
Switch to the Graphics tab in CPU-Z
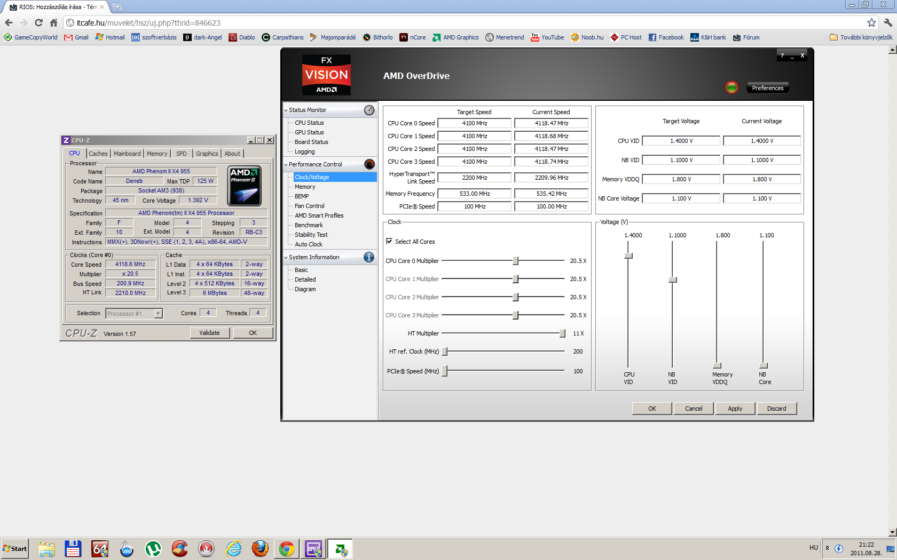tap(207, 154)
